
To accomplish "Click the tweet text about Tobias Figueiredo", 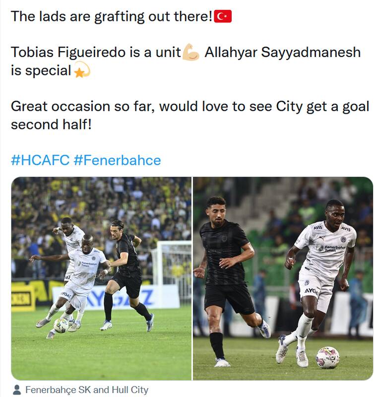I will pyautogui.click(x=96, y=52).
